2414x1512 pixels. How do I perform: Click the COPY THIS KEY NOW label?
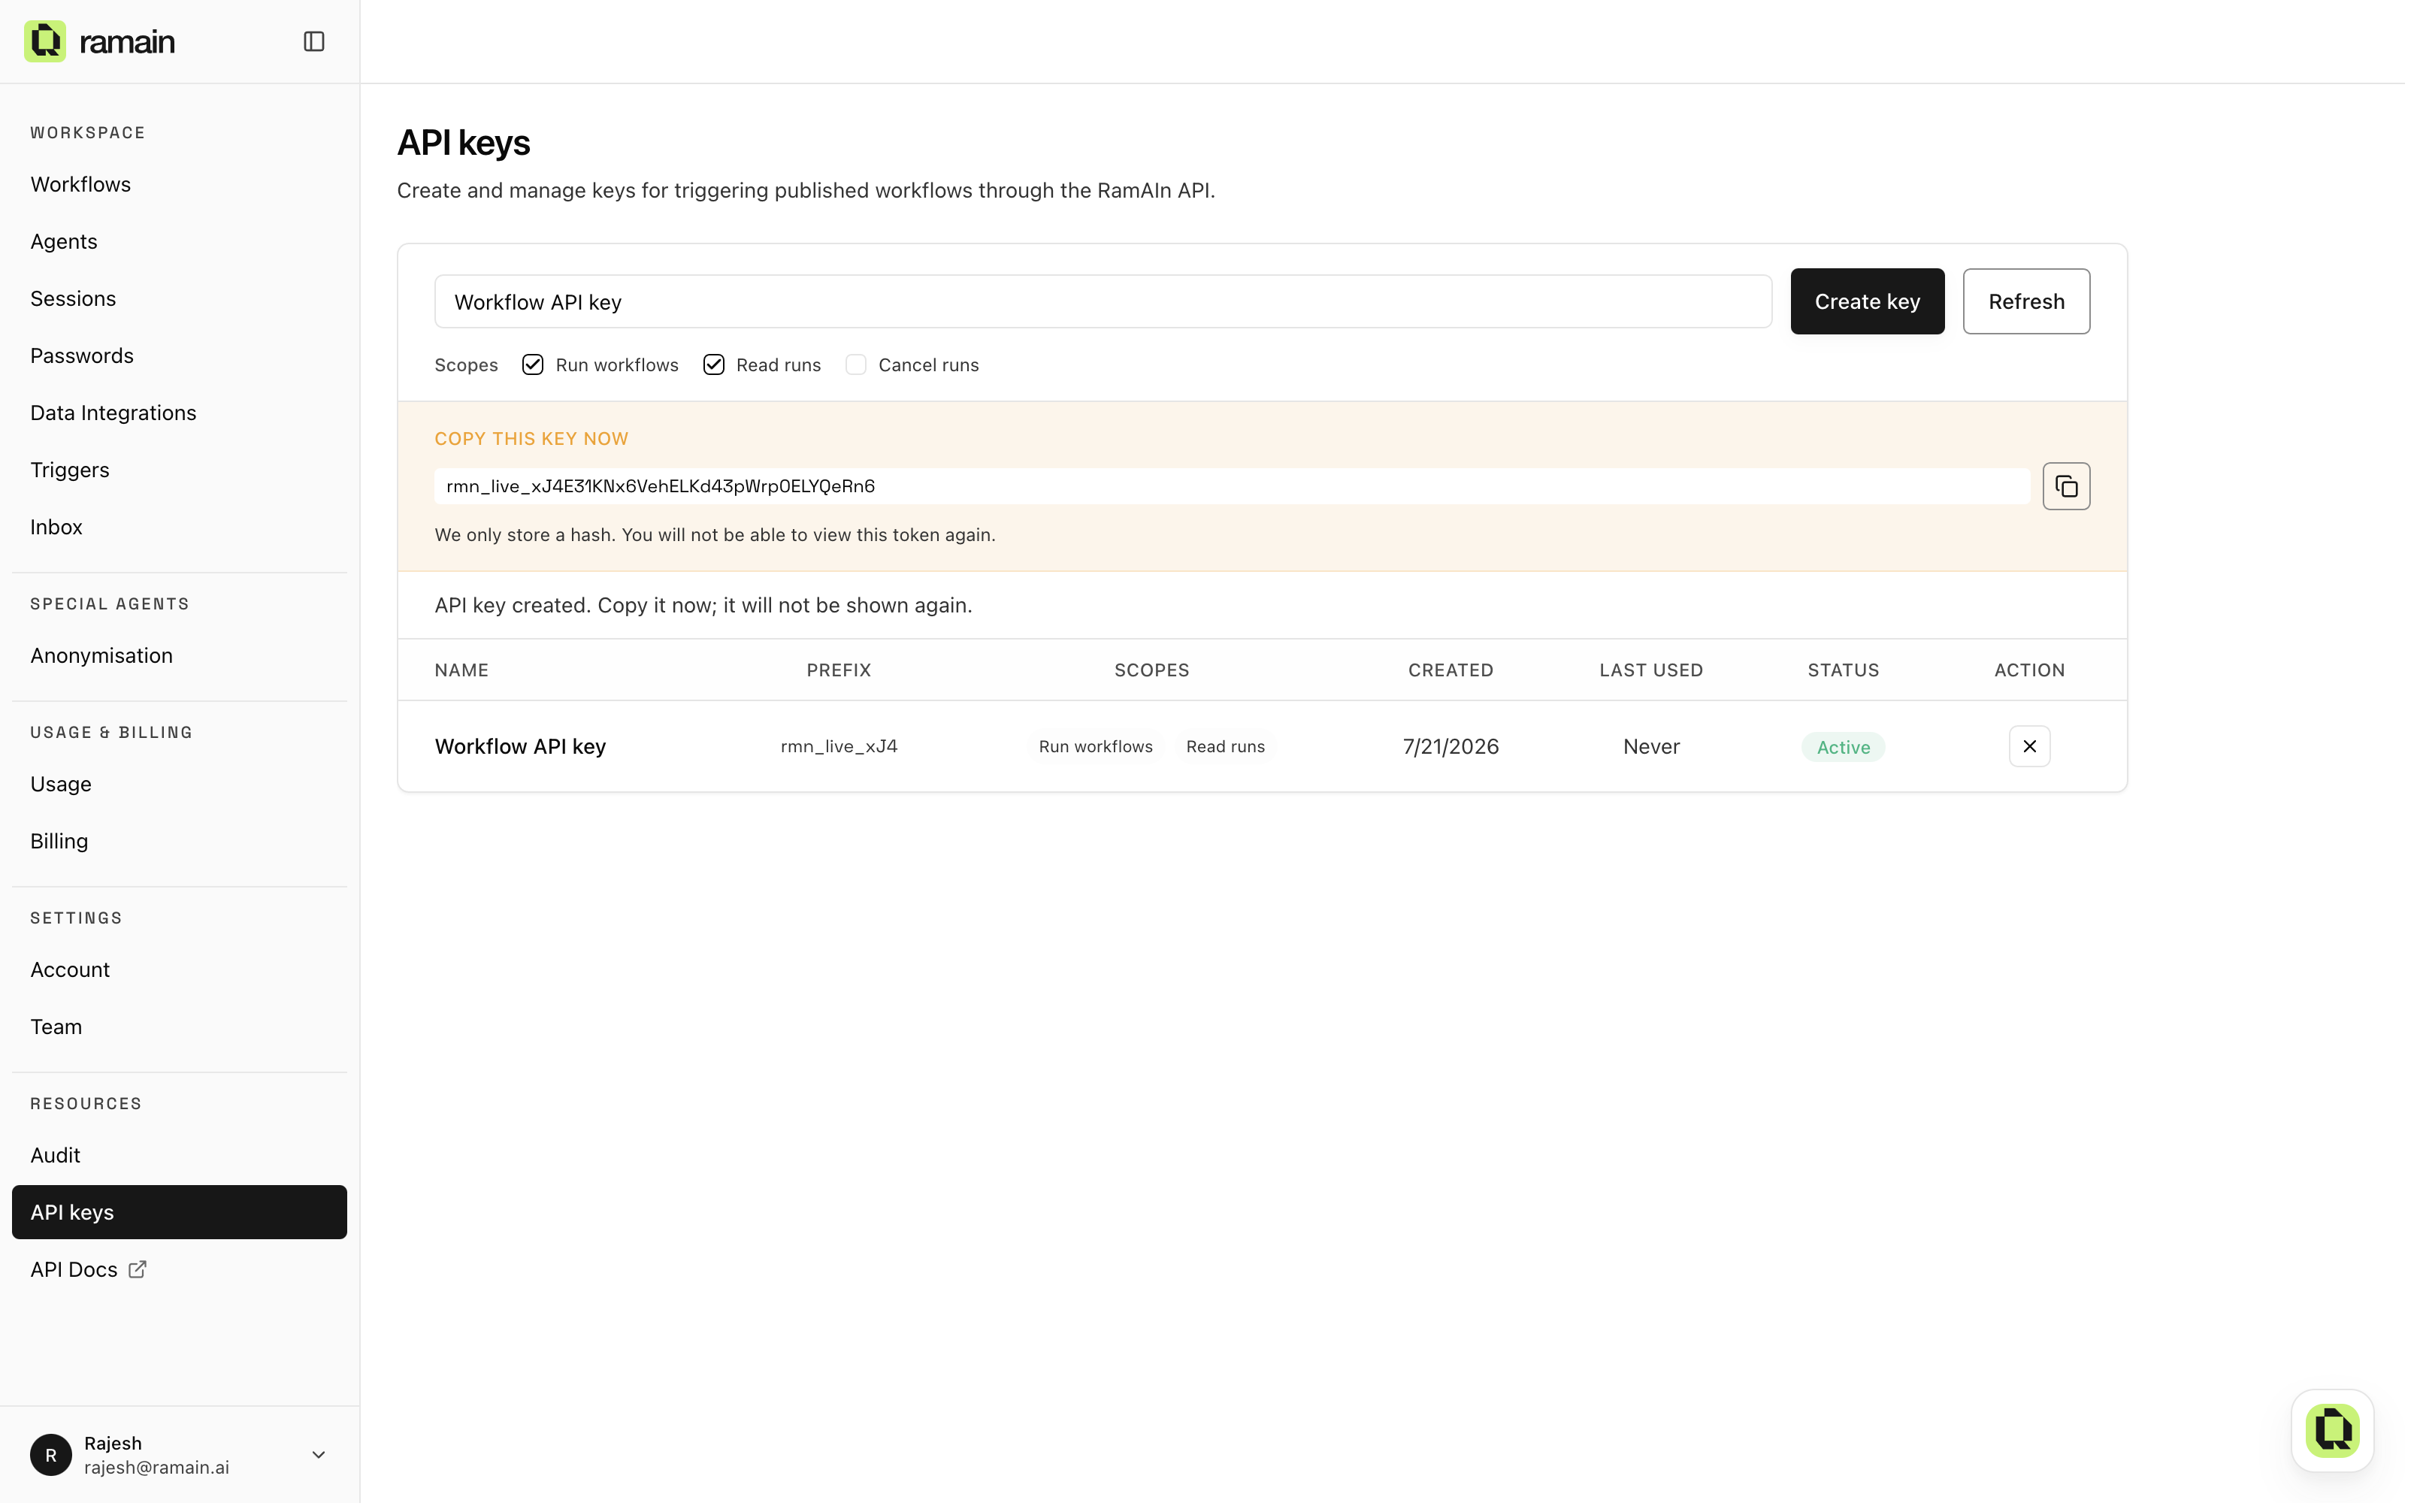532,440
